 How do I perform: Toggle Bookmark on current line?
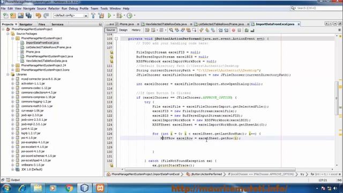click(x=213, y=30)
